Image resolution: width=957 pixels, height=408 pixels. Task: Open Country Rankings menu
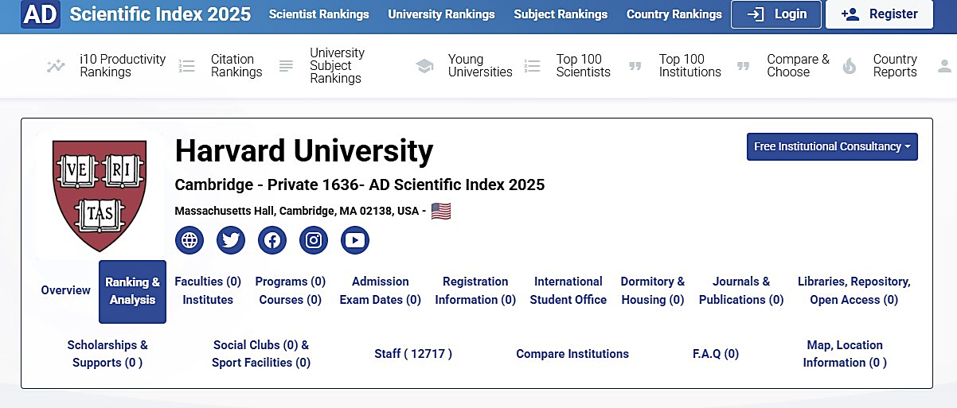click(674, 14)
